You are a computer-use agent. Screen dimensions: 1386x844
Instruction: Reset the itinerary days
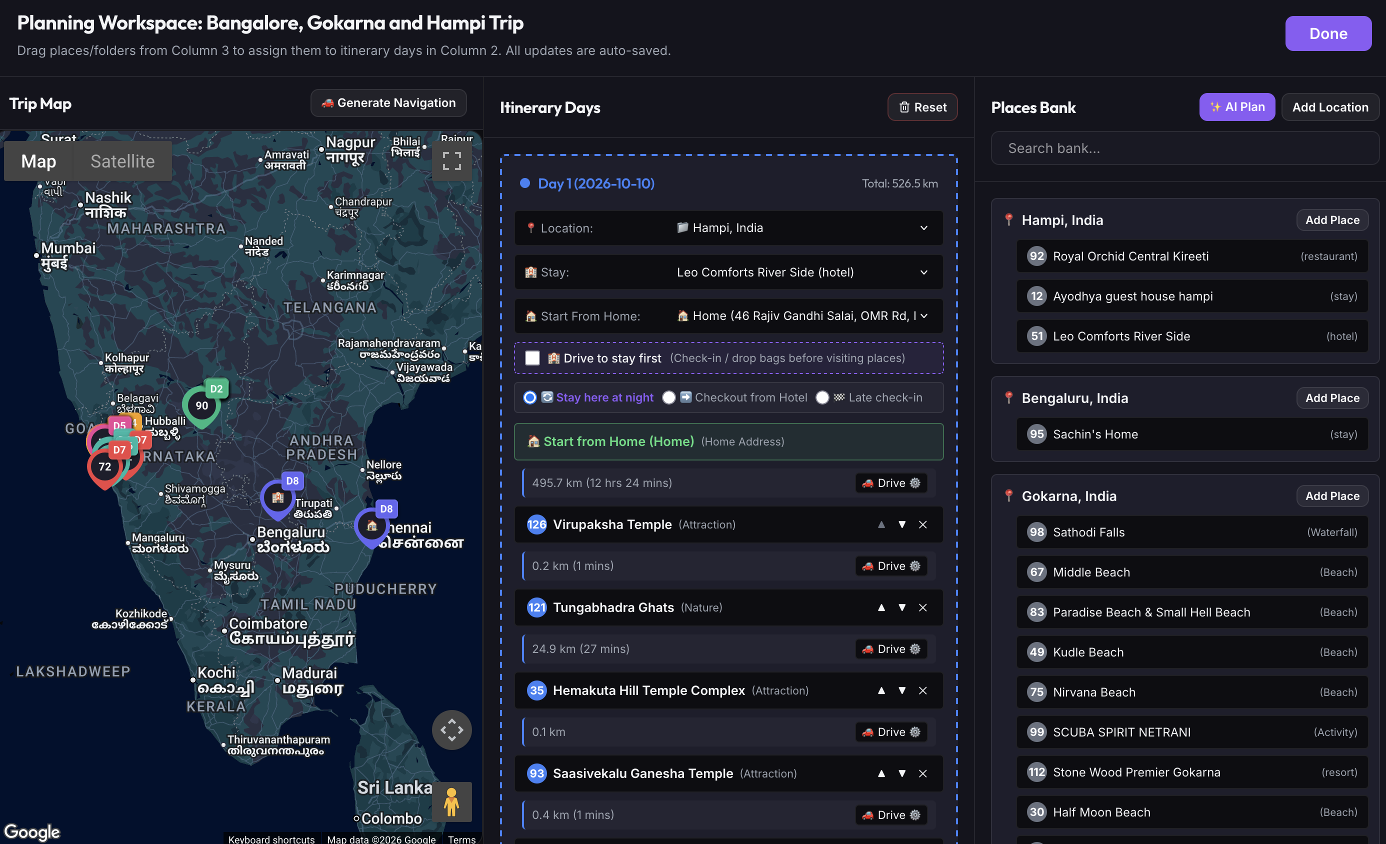click(922, 107)
